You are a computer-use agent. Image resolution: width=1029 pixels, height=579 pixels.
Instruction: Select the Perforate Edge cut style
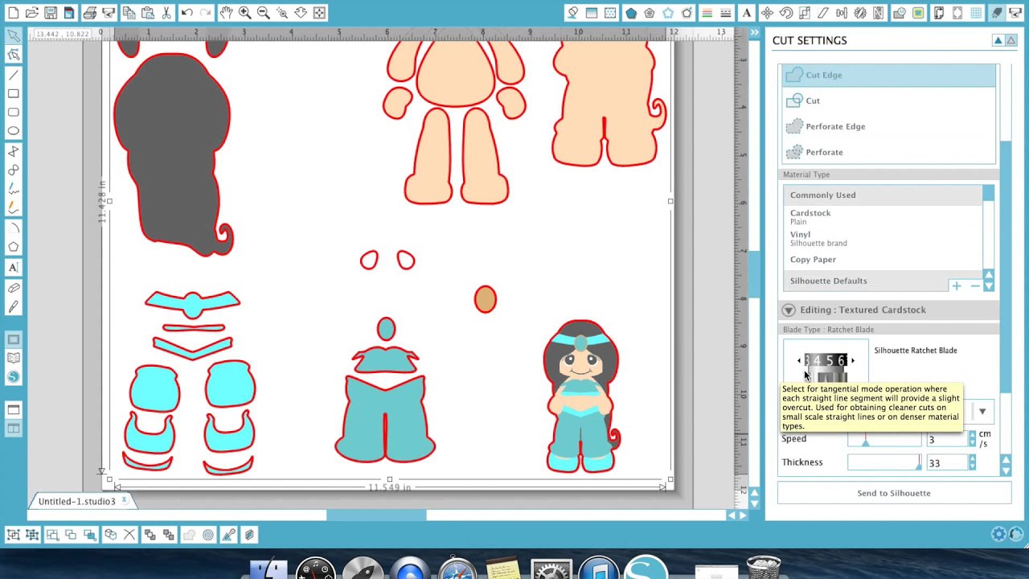tap(889, 126)
